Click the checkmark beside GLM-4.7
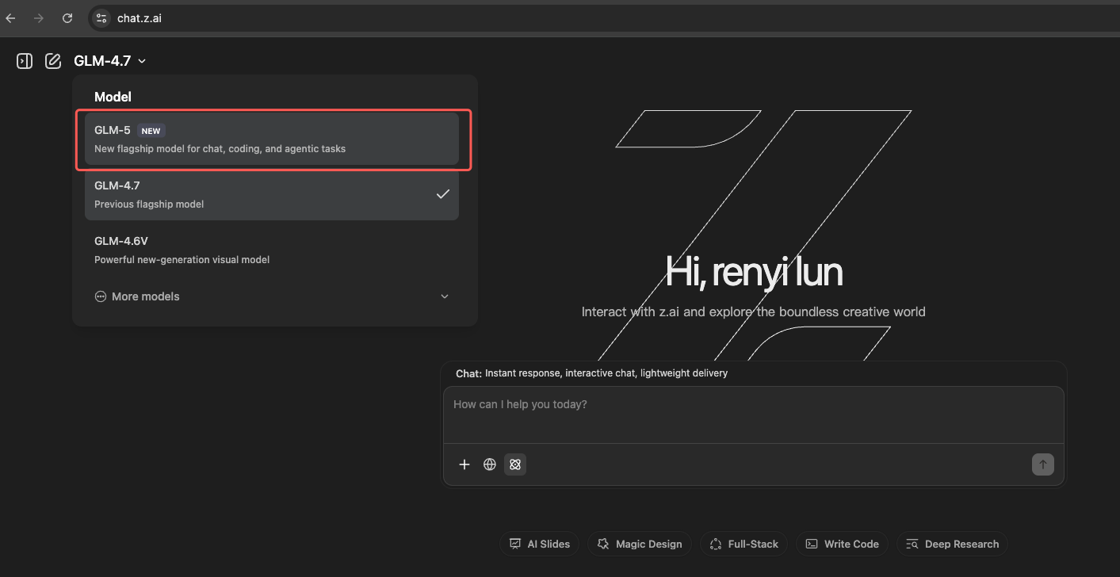This screenshot has width=1120, height=577. click(x=443, y=194)
